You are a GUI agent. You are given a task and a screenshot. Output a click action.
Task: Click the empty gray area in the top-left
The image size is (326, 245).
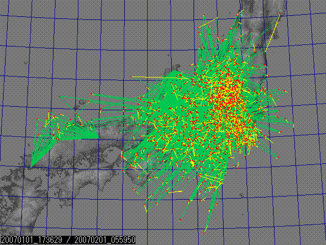(61, 41)
